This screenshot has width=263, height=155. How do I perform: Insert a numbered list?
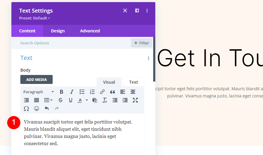pos(92,92)
